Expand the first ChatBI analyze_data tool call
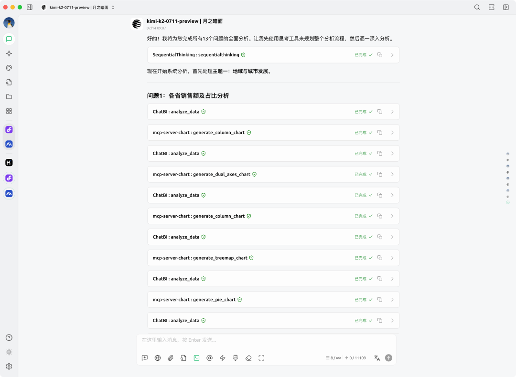The height and width of the screenshot is (377, 516). pos(392,111)
